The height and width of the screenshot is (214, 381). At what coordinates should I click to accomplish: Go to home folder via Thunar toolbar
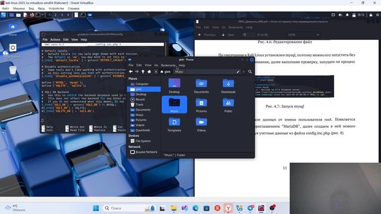(149, 71)
